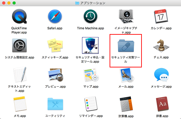
Task: Click the メール.app label
Action: 126,87
